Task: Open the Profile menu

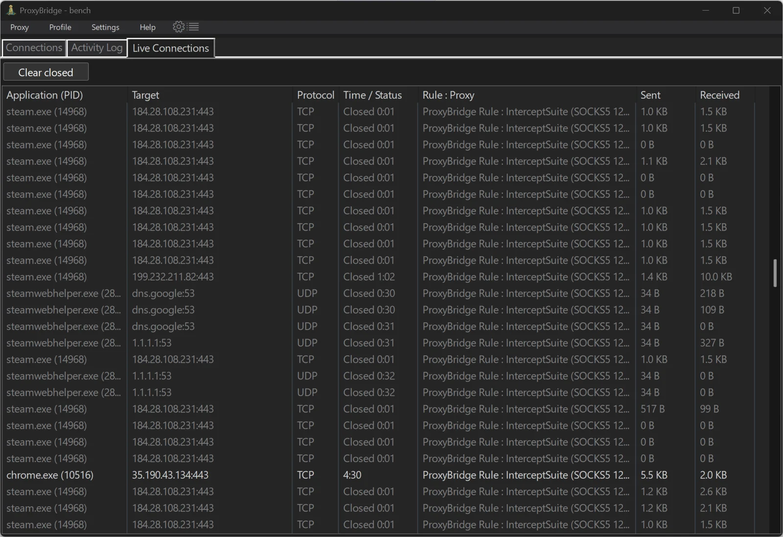Action: 60,27
